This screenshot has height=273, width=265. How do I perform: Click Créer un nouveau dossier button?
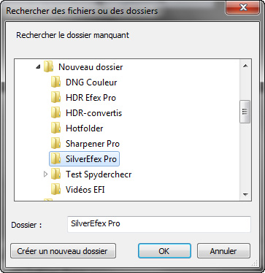pyautogui.click(x=63, y=251)
